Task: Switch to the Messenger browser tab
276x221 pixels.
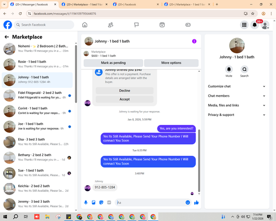Action: (x=34, y=4)
